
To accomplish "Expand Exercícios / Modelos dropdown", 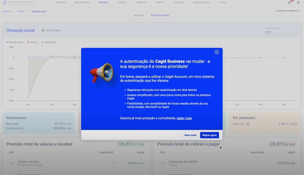I will (288, 11).
